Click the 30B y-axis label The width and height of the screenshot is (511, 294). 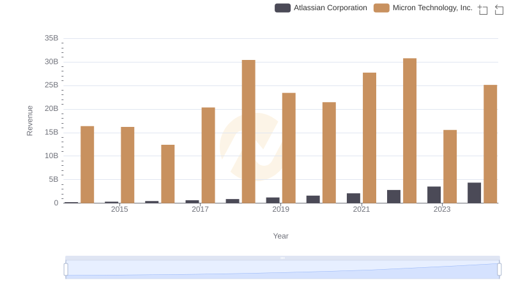(52, 62)
